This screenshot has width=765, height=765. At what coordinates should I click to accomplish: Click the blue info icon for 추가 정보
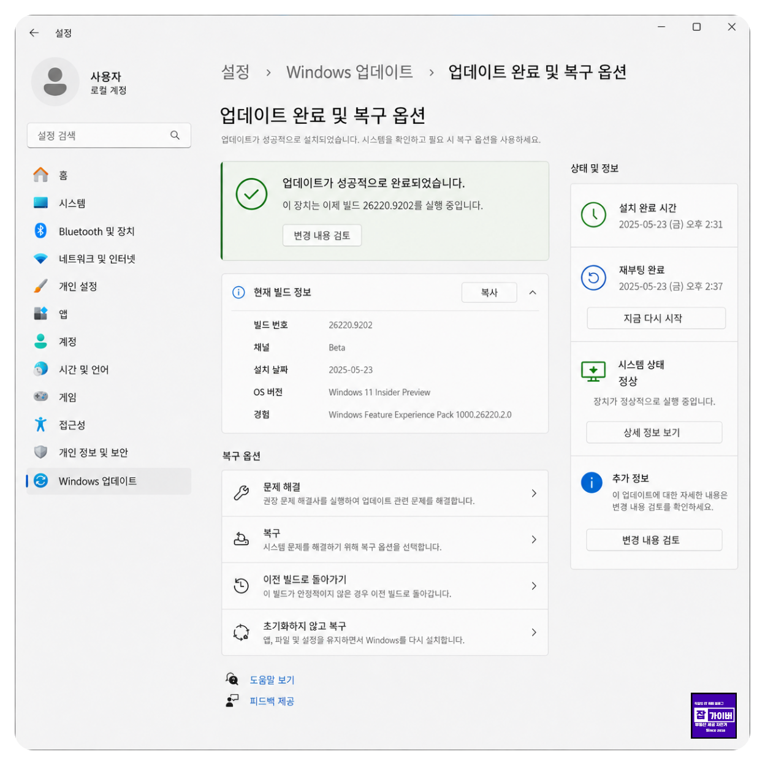point(592,483)
